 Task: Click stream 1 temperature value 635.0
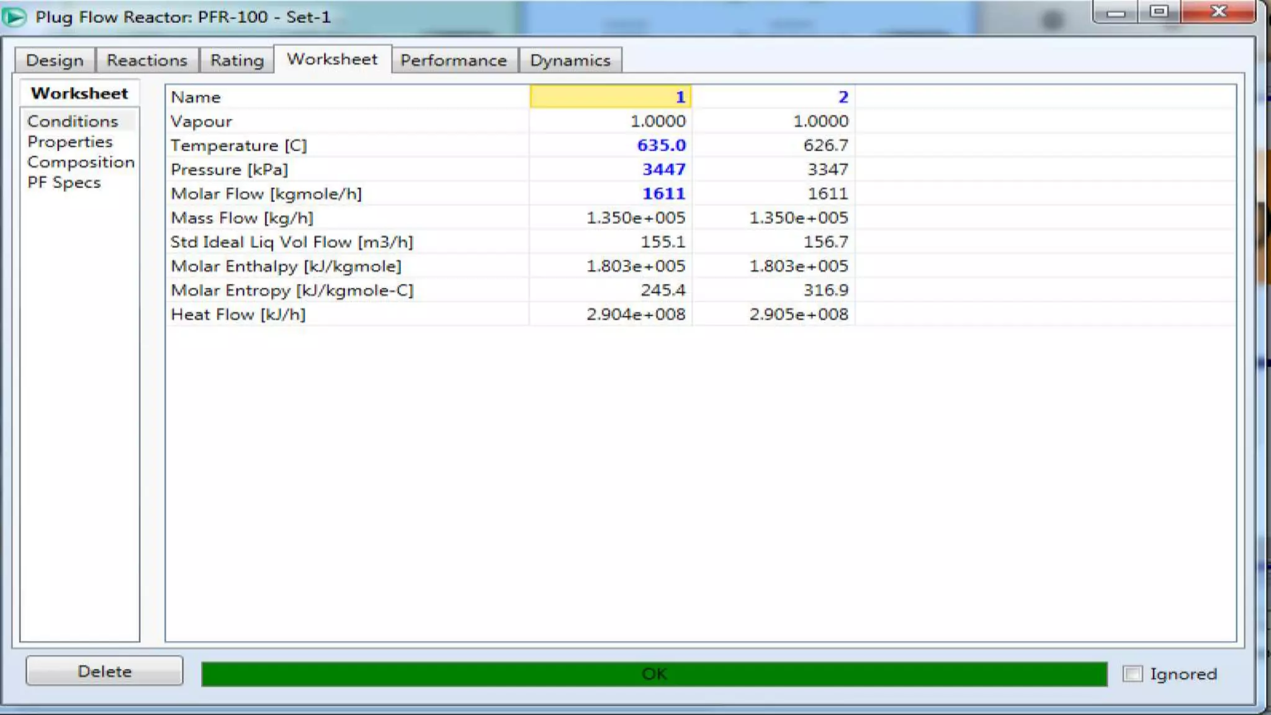coord(661,145)
